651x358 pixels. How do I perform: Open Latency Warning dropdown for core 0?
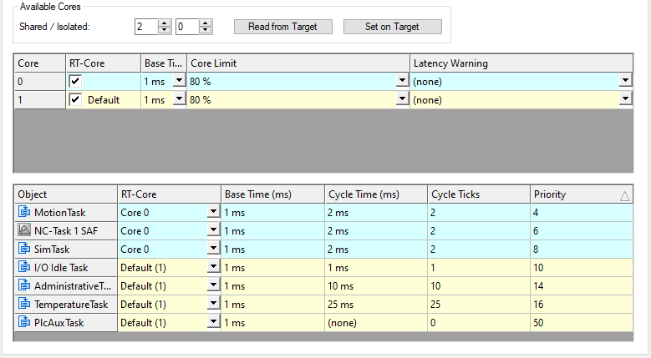tap(625, 80)
